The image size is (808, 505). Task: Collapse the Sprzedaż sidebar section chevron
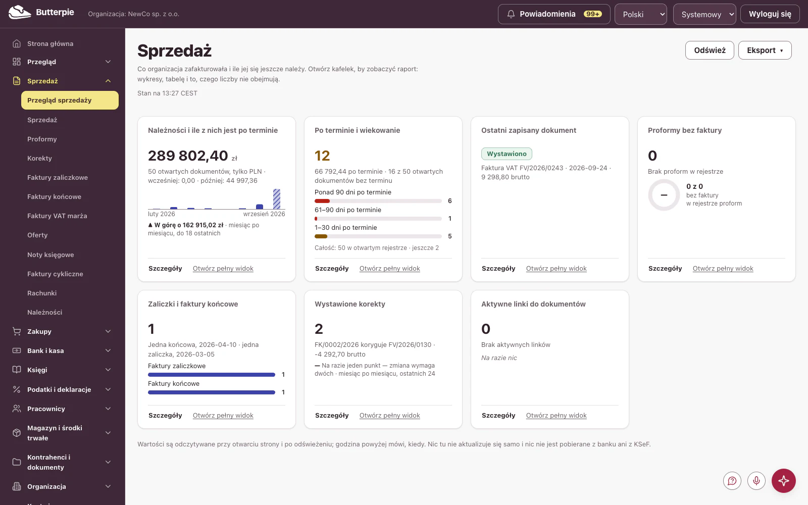click(x=108, y=81)
